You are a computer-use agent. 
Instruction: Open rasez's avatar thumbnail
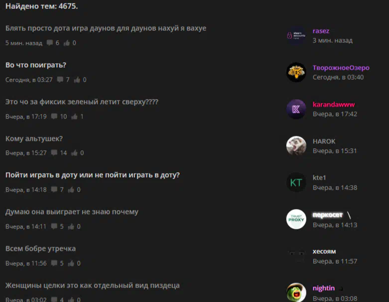296,36
